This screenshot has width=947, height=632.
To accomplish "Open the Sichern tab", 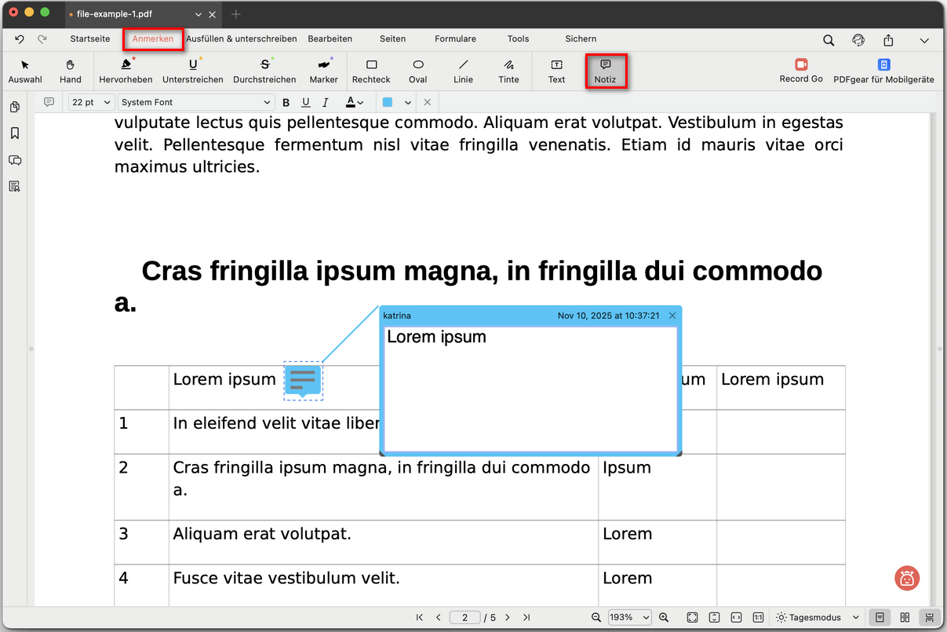I will coord(581,38).
